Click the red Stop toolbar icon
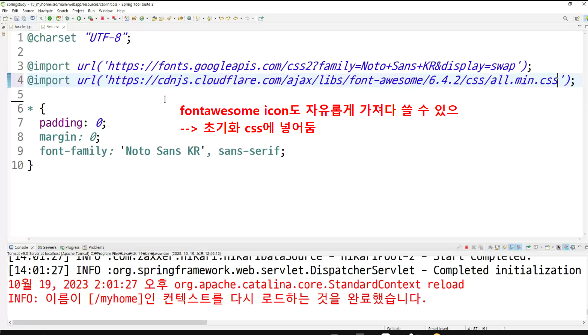Image resolution: width=588 pixels, height=335 pixels. [102, 18]
